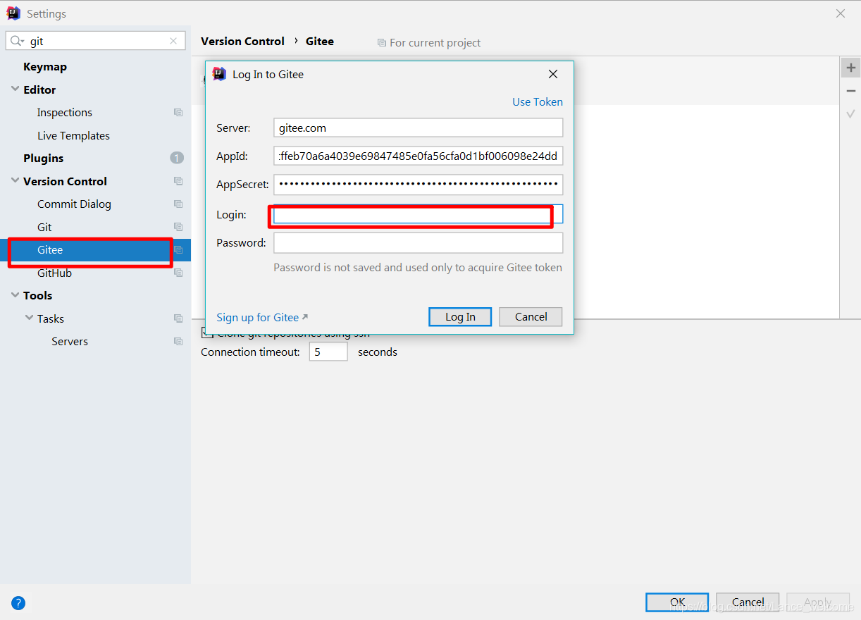Click project-level icon beside Version Control
Viewport: 861px width, 620px height.
pyautogui.click(x=178, y=181)
